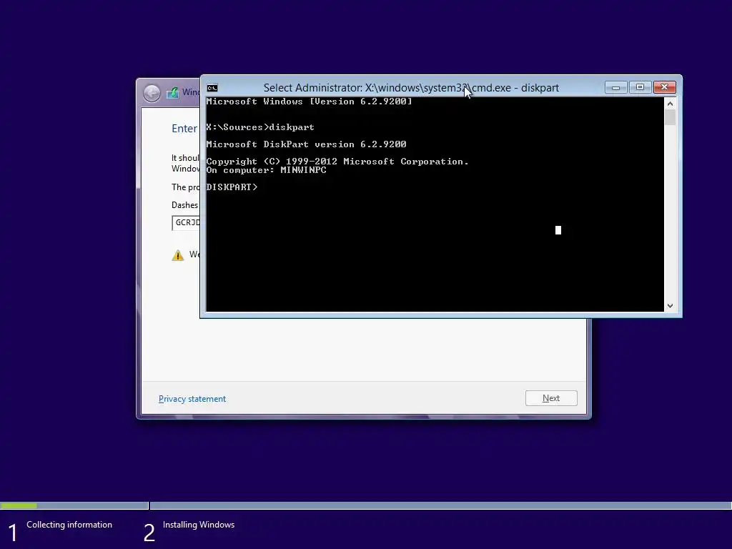The image size is (732, 549).
Task: Click the 'Installing Windows' step label
Action: tap(199, 525)
